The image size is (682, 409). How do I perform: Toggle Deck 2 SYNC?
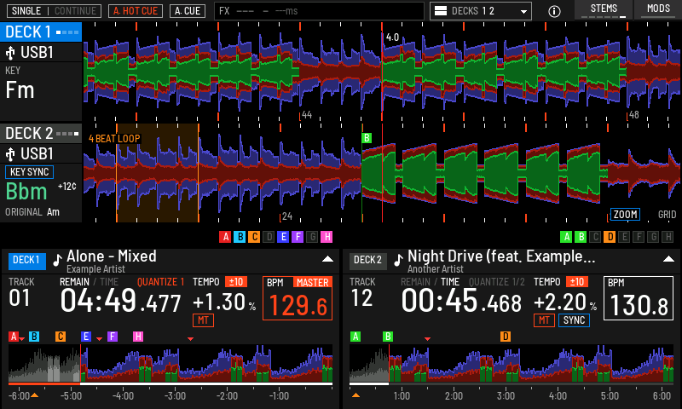[x=574, y=320]
